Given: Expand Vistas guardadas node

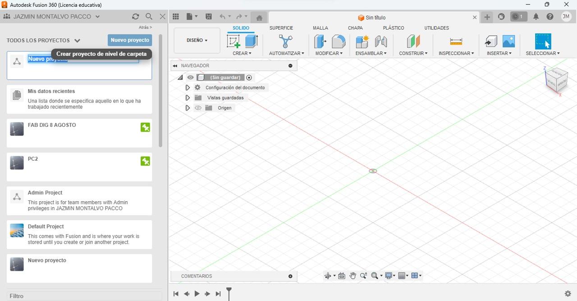Looking at the screenshot, I should [x=188, y=98].
